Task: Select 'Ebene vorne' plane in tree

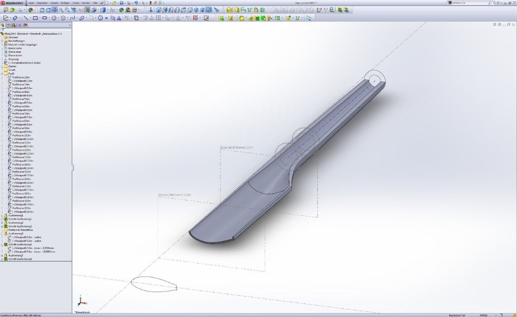Action: pos(15,48)
